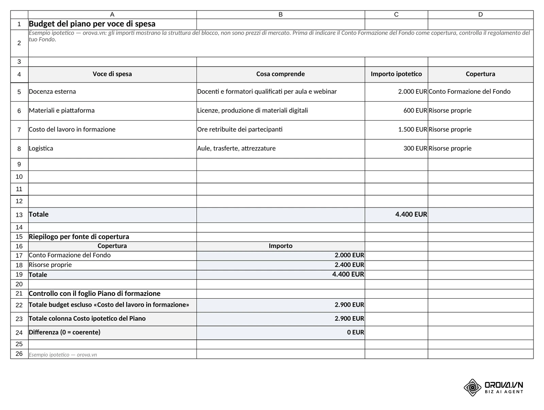Click the 'Importo ipotetico' header cell
The height and width of the screenshot is (410, 544).
(x=396, y=74)
